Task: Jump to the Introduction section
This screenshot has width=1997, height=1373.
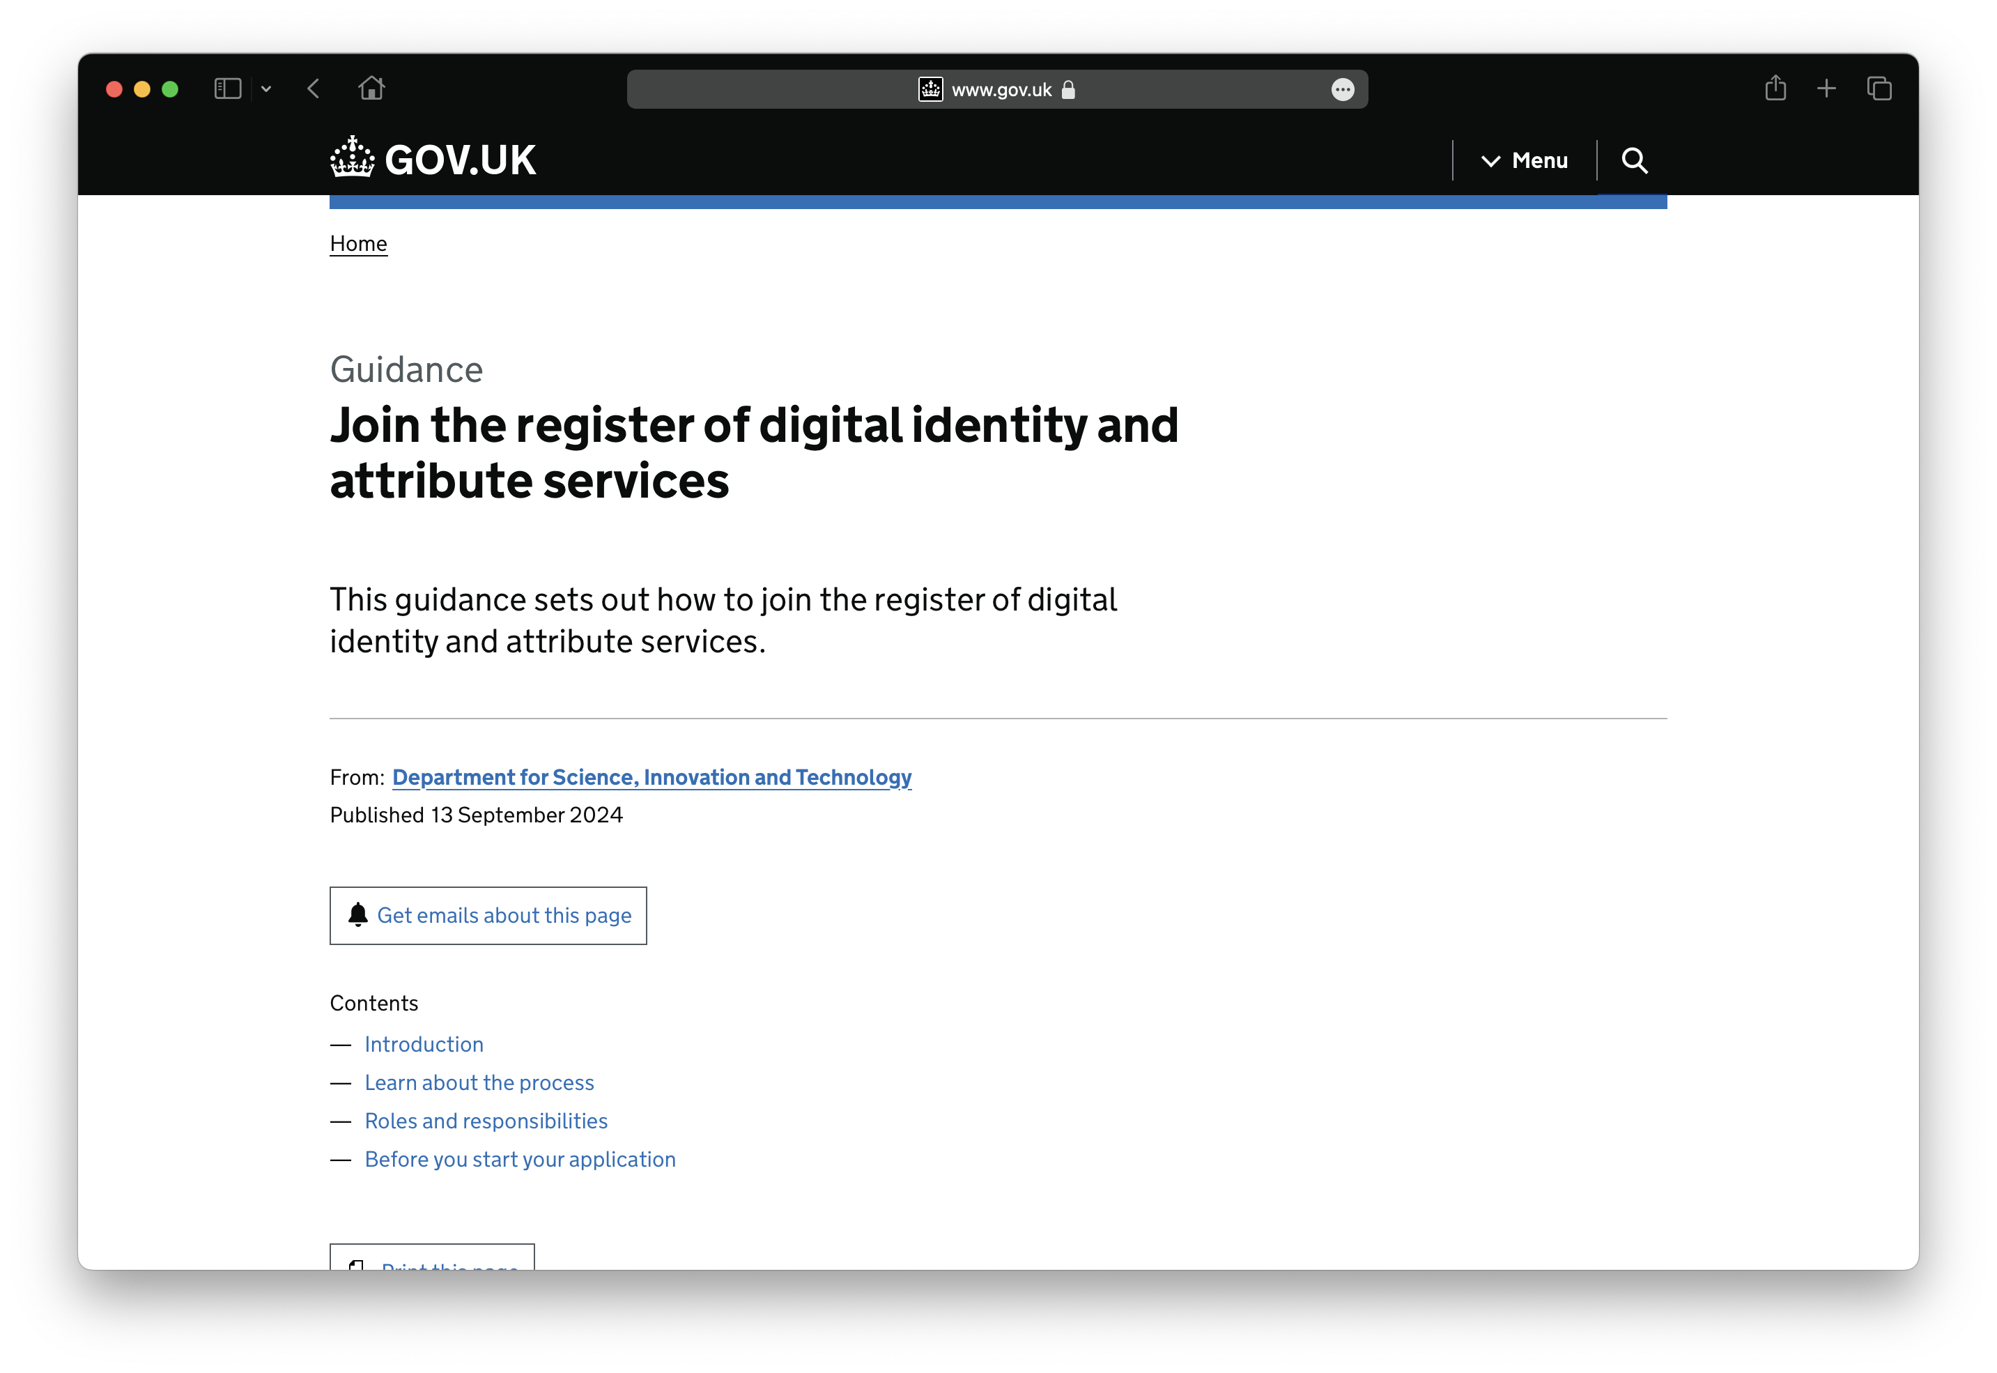Action: click(424, 1043)
